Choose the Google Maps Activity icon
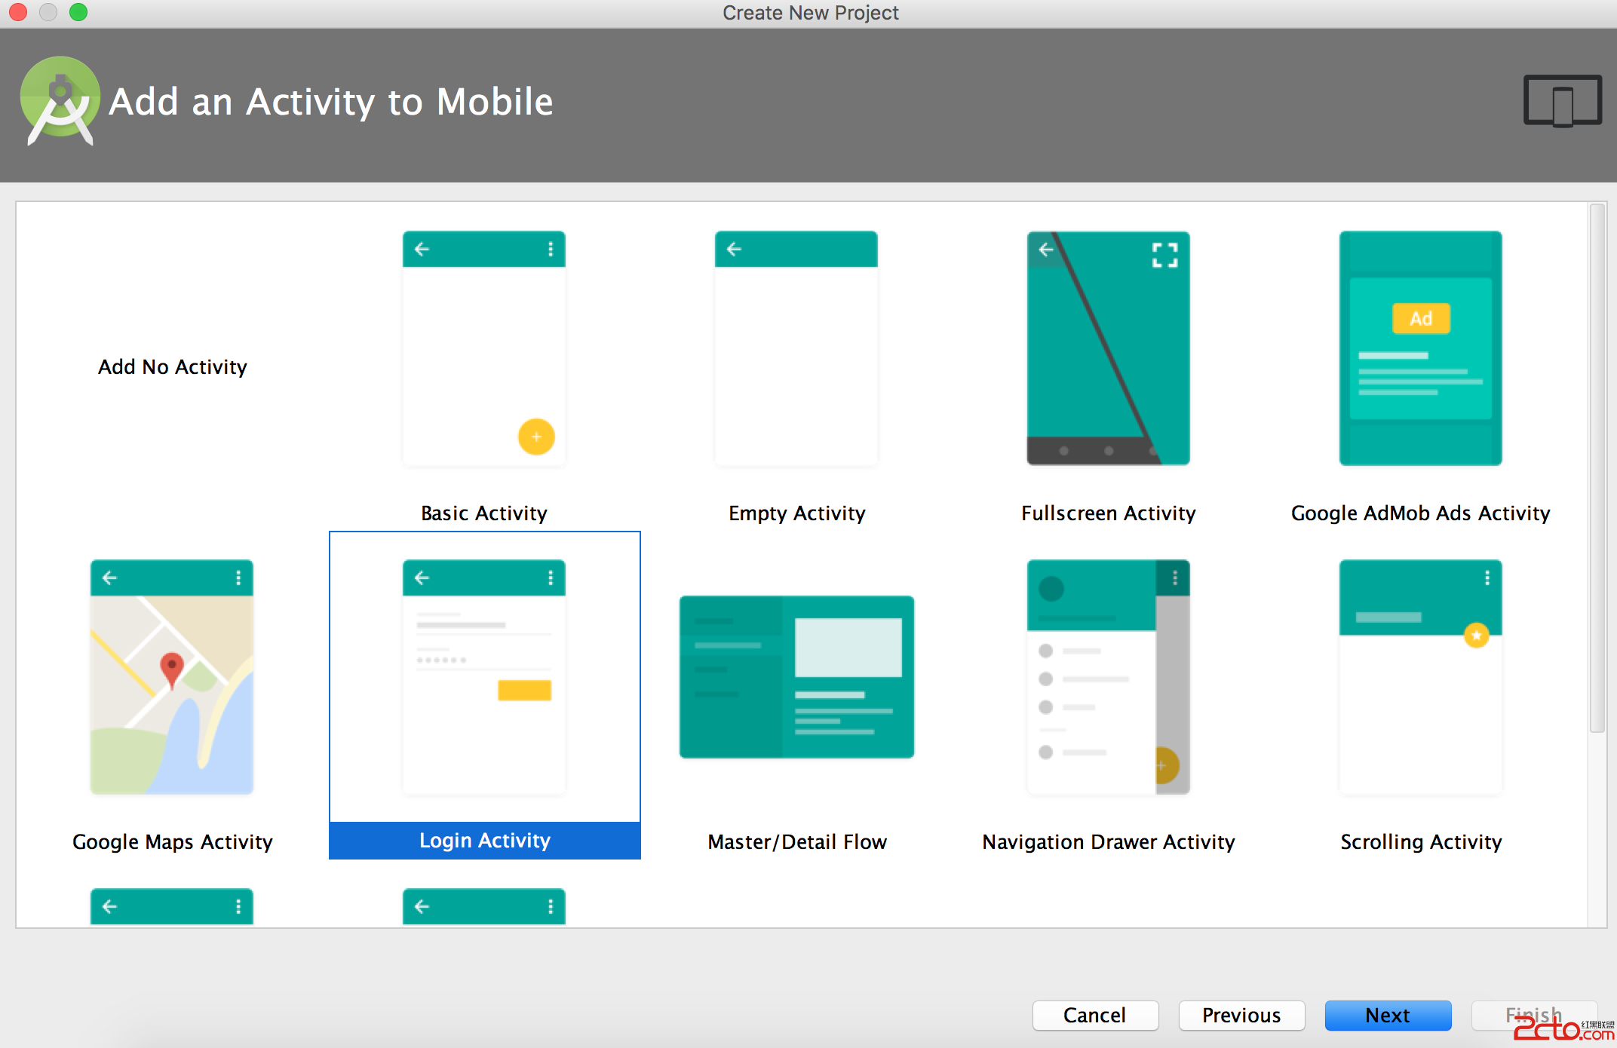This screenshot has width=1617, height=1048. [172, 676]
